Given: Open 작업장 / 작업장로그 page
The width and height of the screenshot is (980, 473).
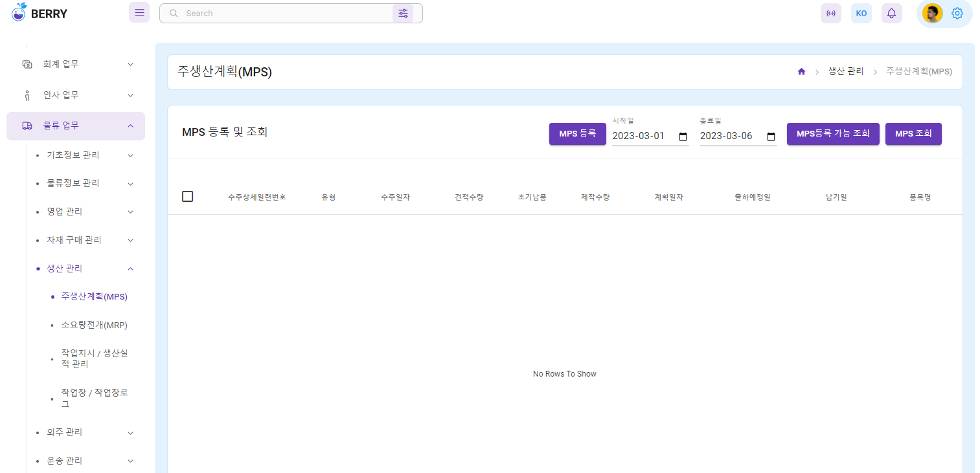Looking at the screenshot, I should pyautogui.click(x=95, y=398).
